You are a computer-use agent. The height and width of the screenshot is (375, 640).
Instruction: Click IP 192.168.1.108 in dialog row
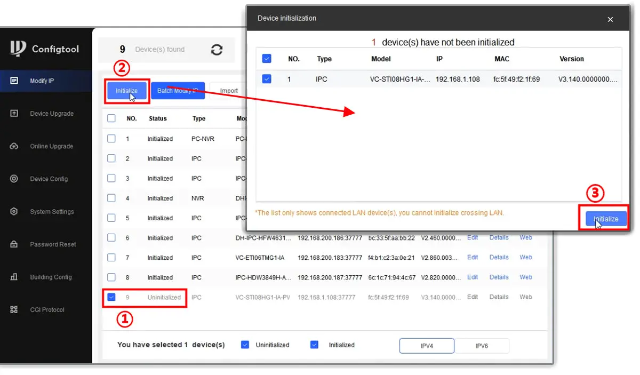pyautogui.click(x=458, y=79)
